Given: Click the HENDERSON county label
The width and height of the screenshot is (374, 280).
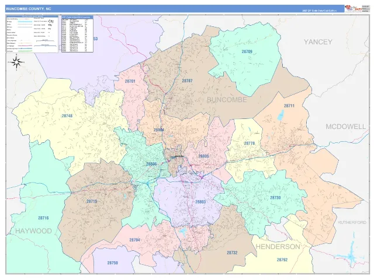Looking at the screenshot, I should pyautogui.click(x=278, y=247).
